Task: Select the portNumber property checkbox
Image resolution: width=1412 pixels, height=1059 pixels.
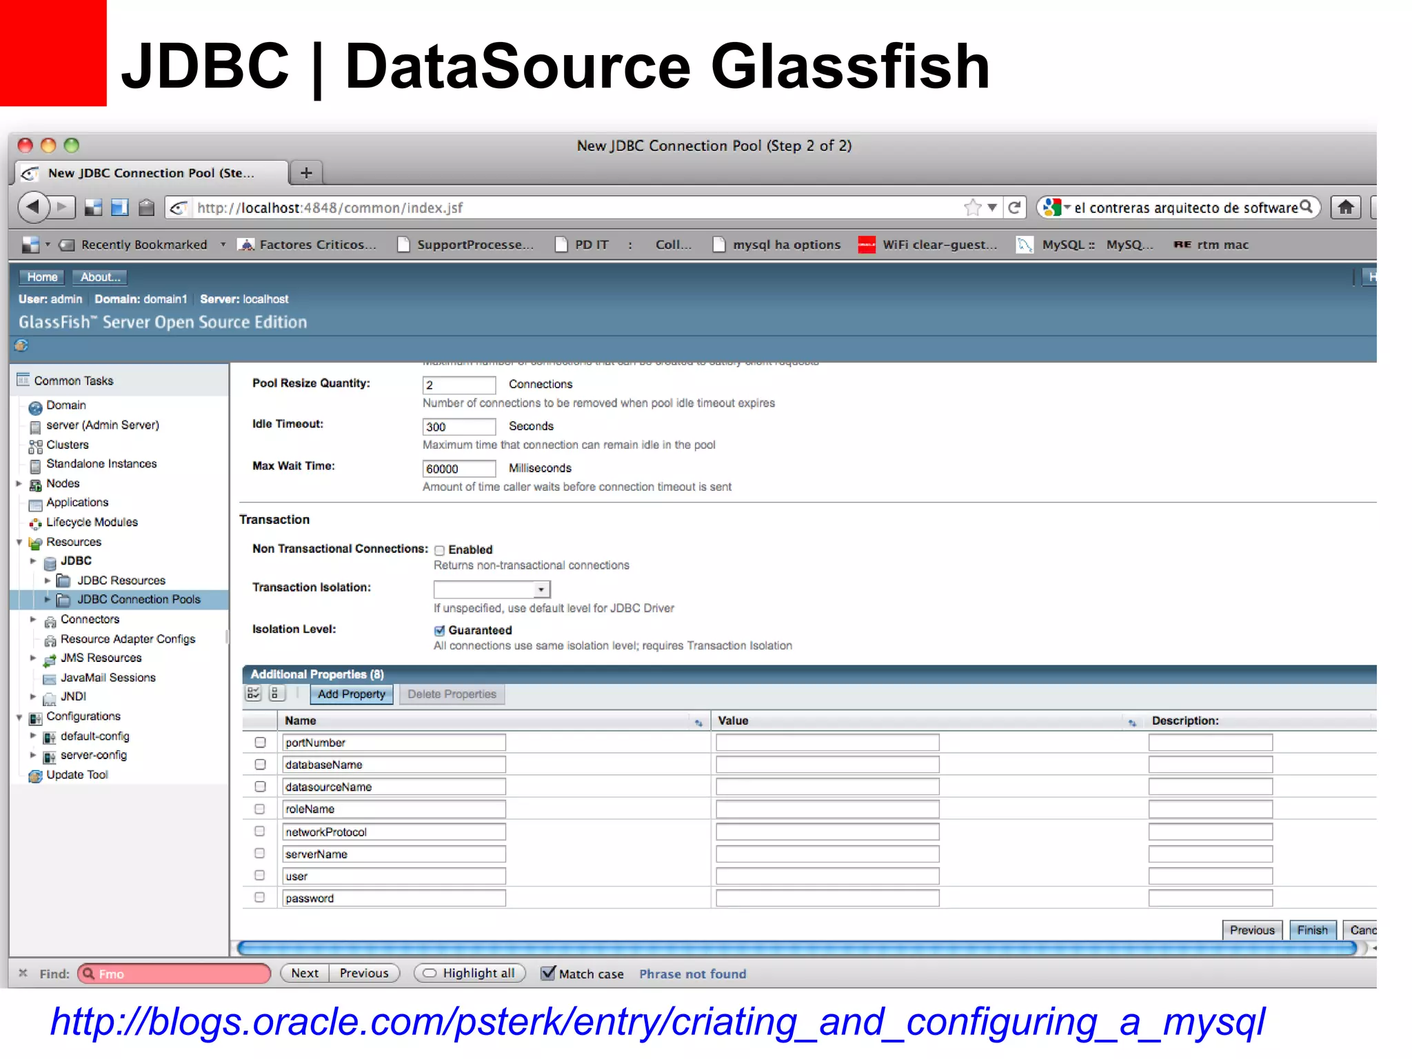Action: 260,743
